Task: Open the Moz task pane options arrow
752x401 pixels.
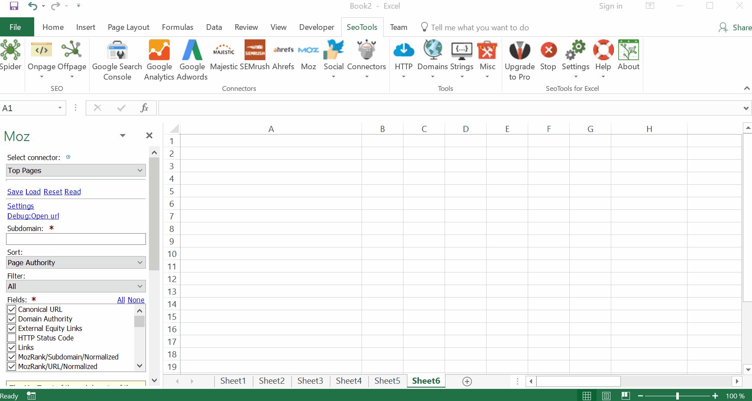Action: [x=123, y=135]
